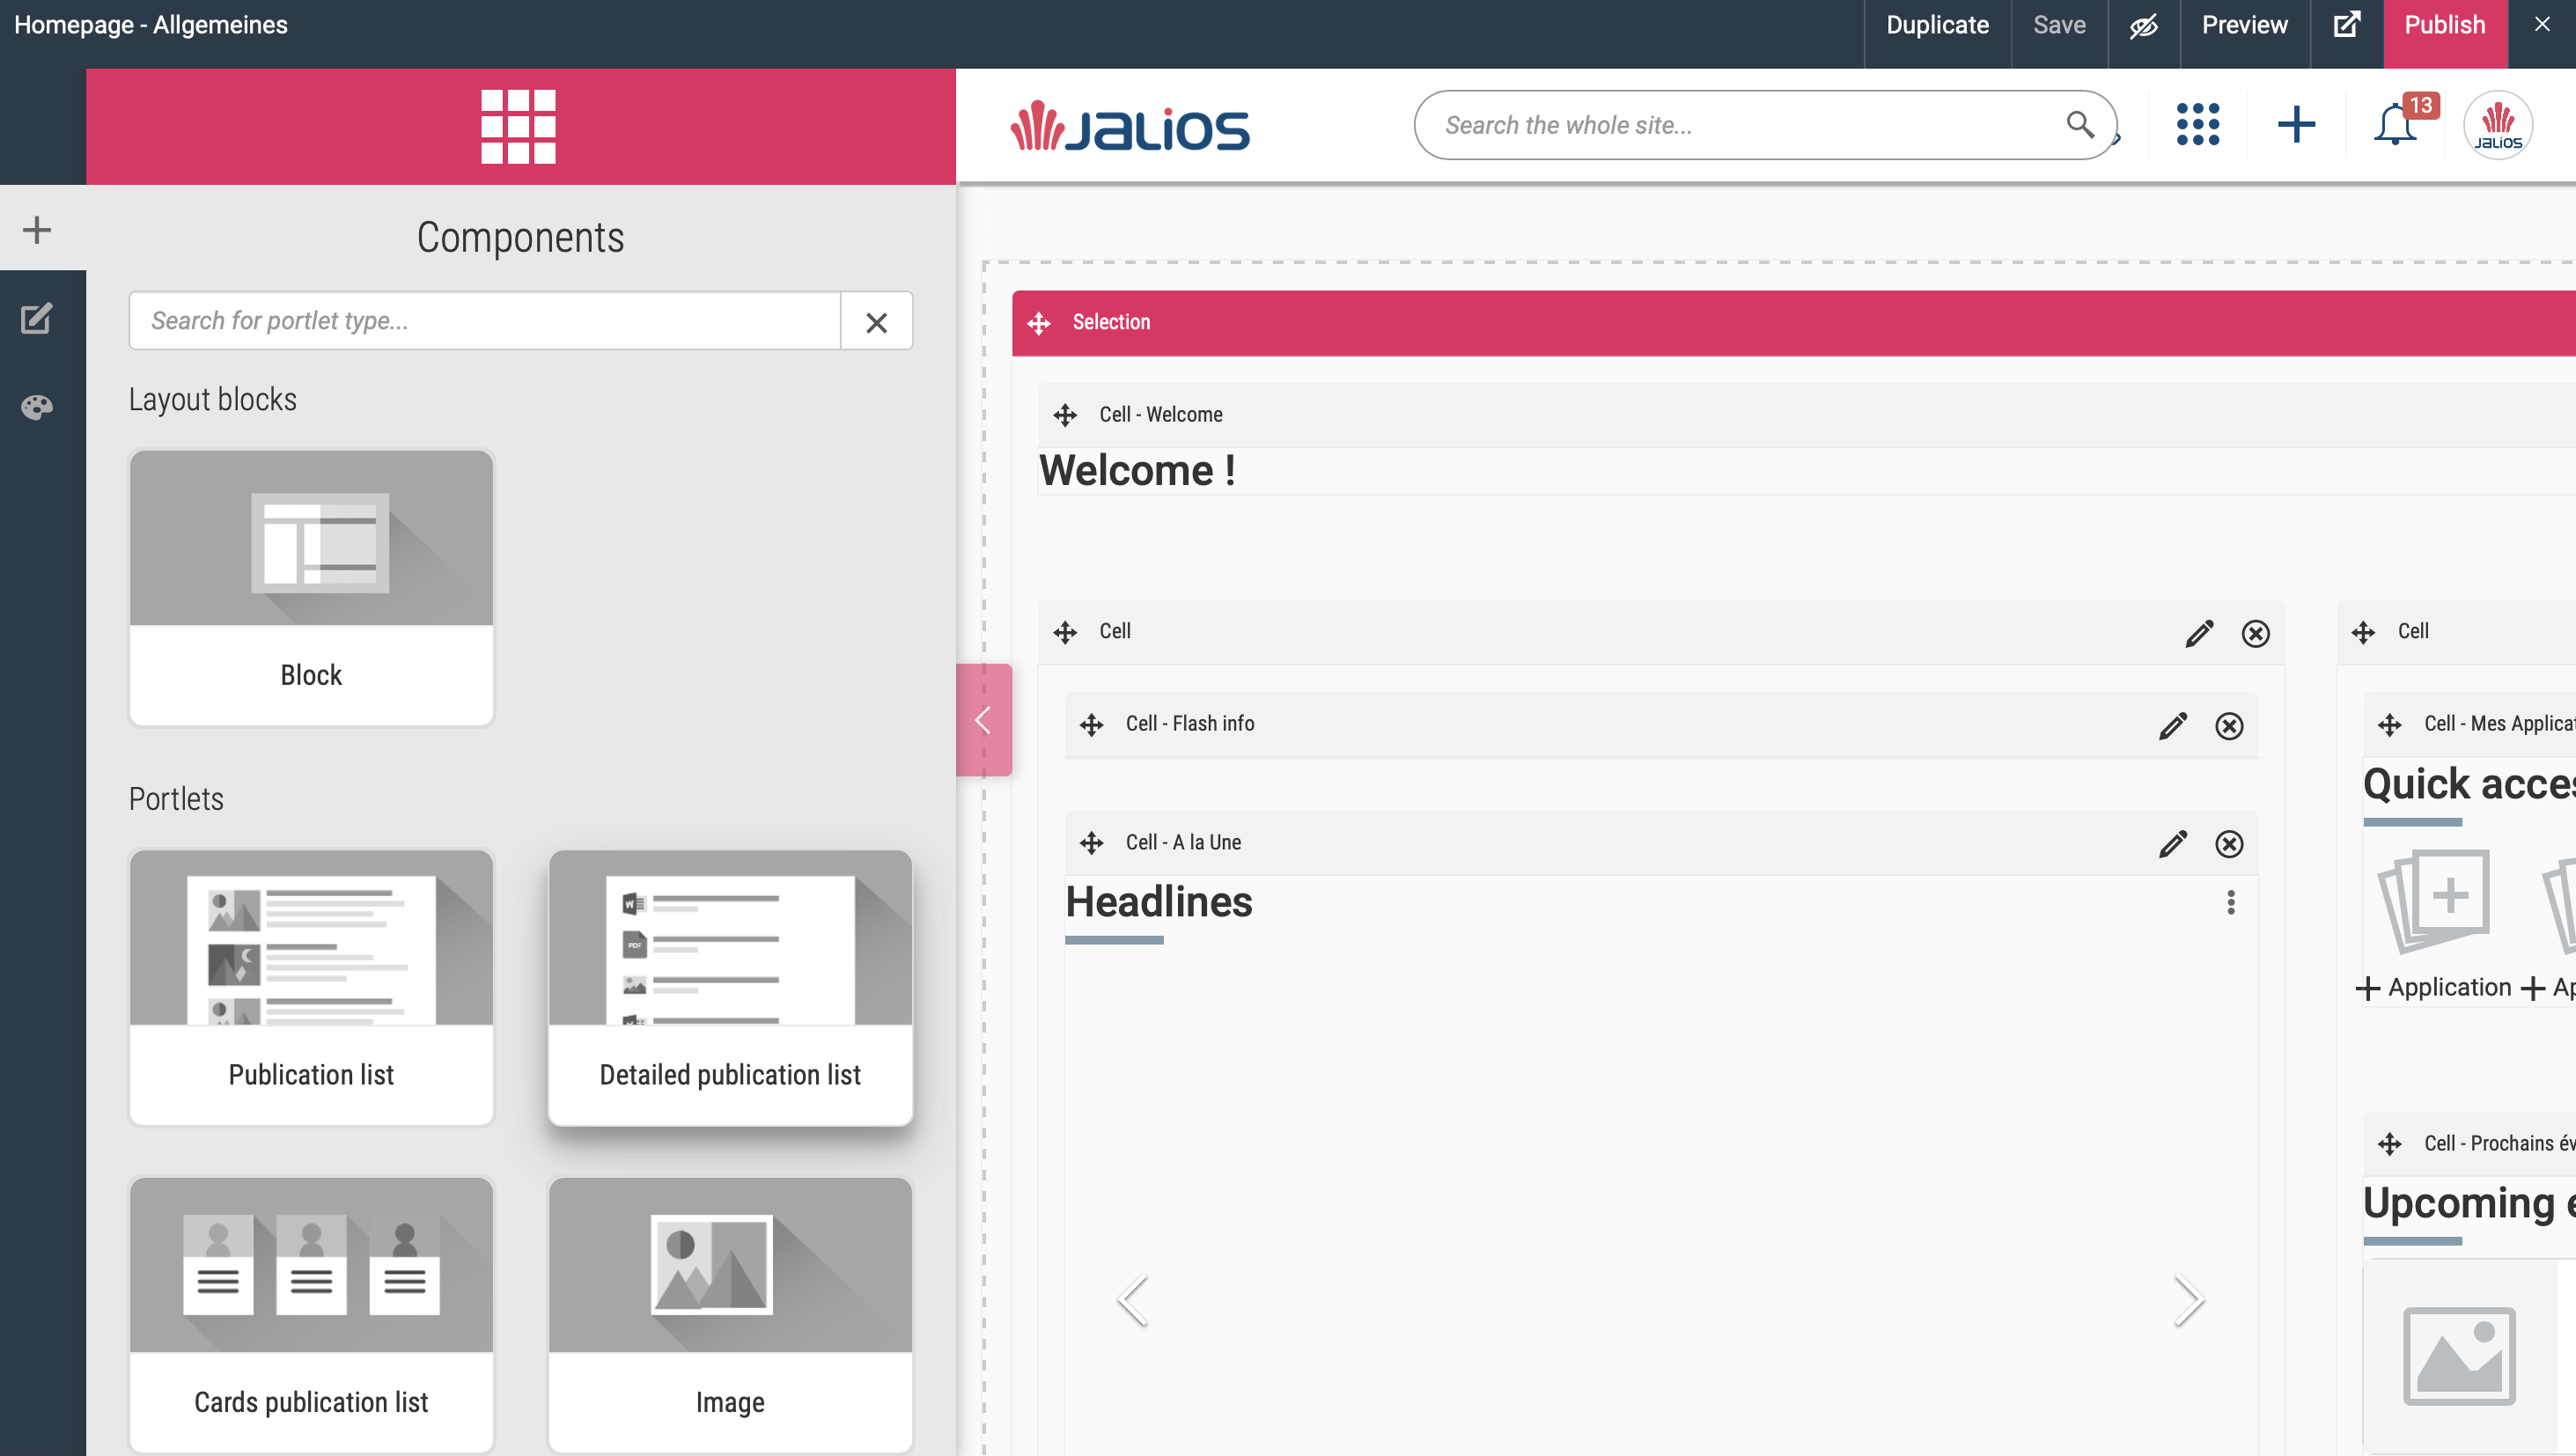Click the move handle of Cell - Welcome
This screenshot has height=1456, width=2576.
[1065, 415]
